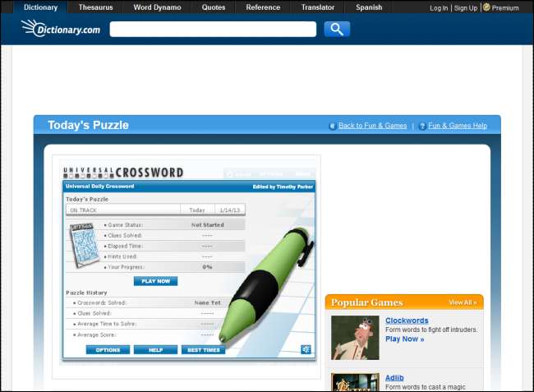534x392 pixels.
Task: Click the Universal Crossword title logo
Action: point(123,173)
